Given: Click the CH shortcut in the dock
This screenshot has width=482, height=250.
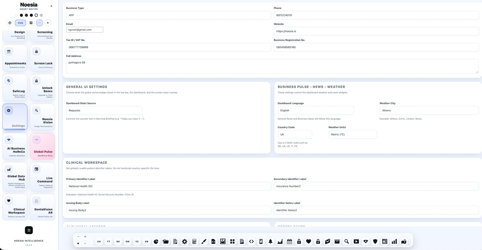Looking at the screenshot, I should click(x=99, y=241).
